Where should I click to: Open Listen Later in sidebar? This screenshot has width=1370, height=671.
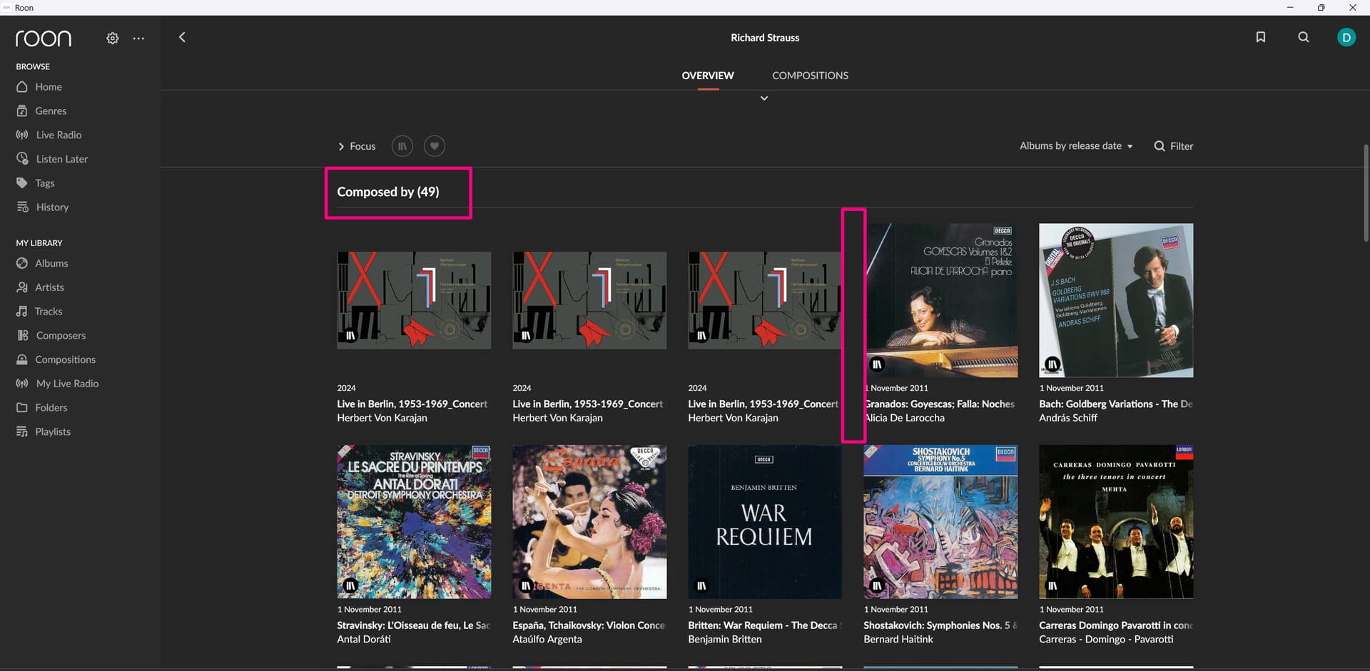61,159
